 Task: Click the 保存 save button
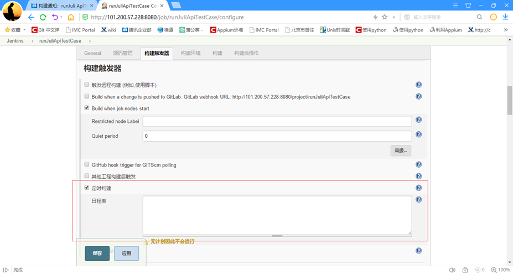(x=97, y=254)
